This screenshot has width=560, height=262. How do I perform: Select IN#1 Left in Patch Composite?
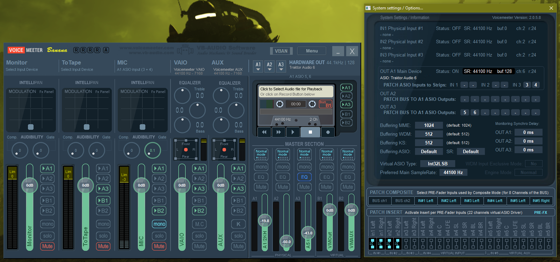point(426,201)
